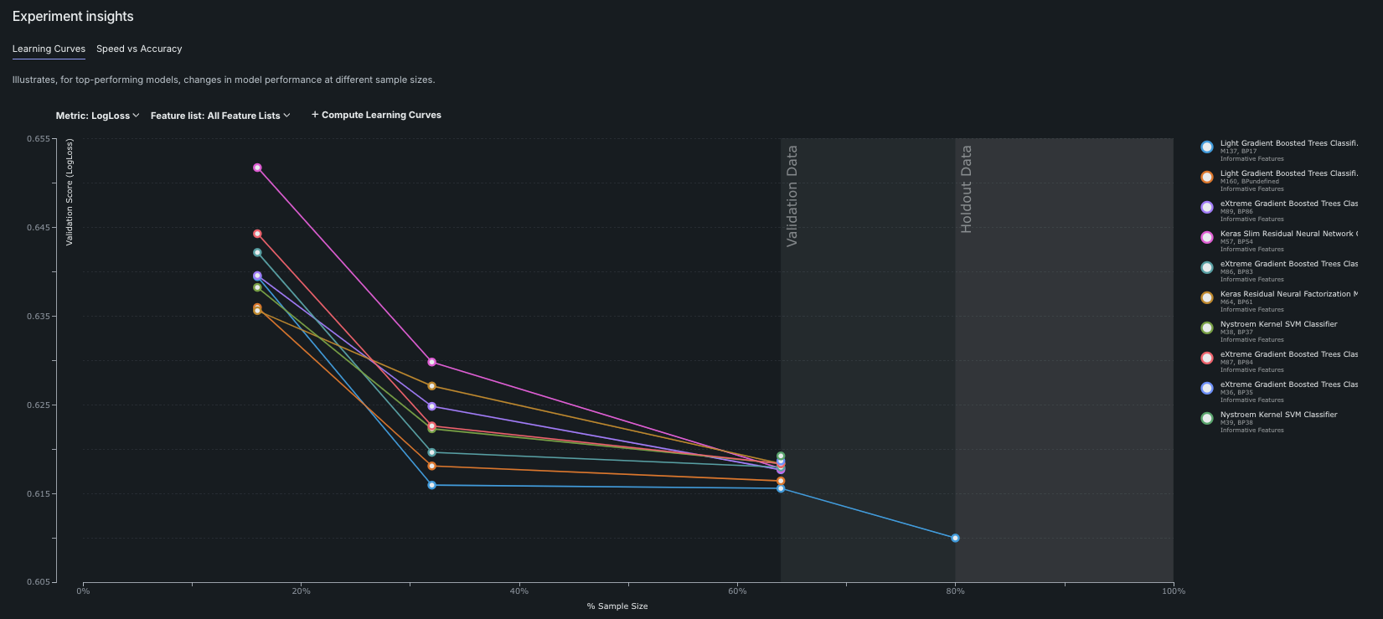Click the pink data point at 0.652 LogLoss

pyautogui.click(x=257, y=168)
